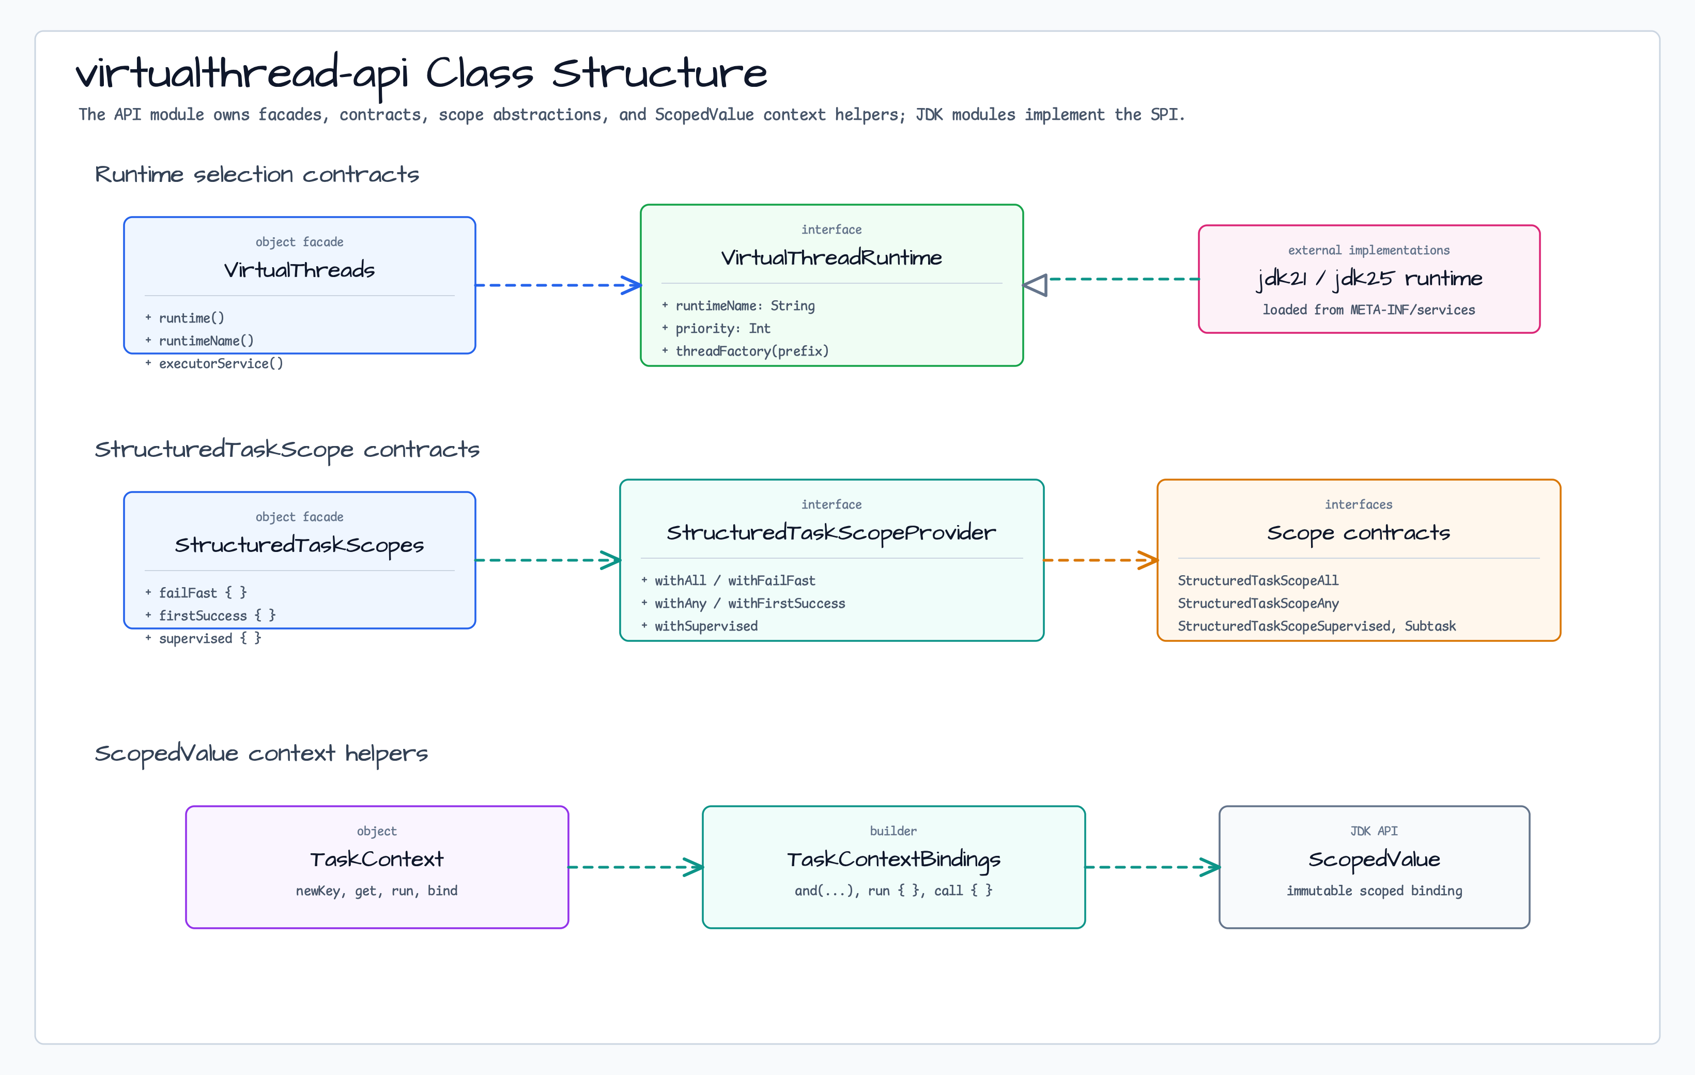Select the TaskContextBindings box title
Image resolution: width=1695 pixels, height=1075 pixels.
(893, 859)
